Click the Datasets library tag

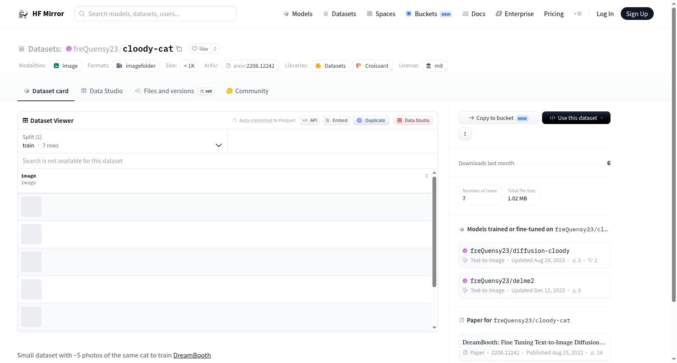coord(330,66)
